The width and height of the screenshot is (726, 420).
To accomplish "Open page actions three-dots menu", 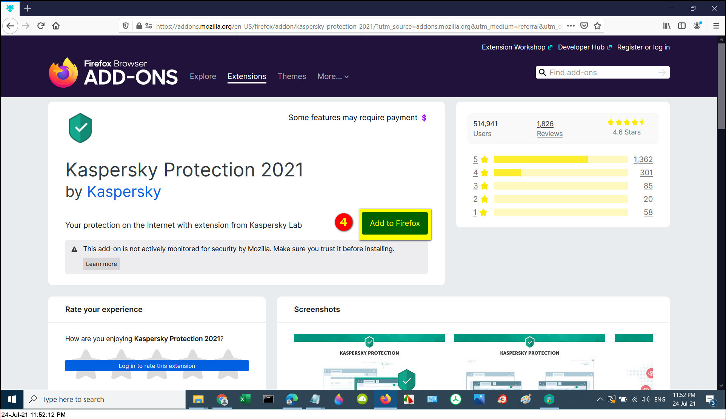I will point(571,26).
